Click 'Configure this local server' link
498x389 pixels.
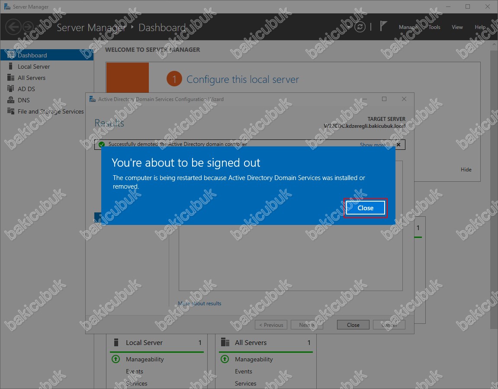tap(243, 79)
